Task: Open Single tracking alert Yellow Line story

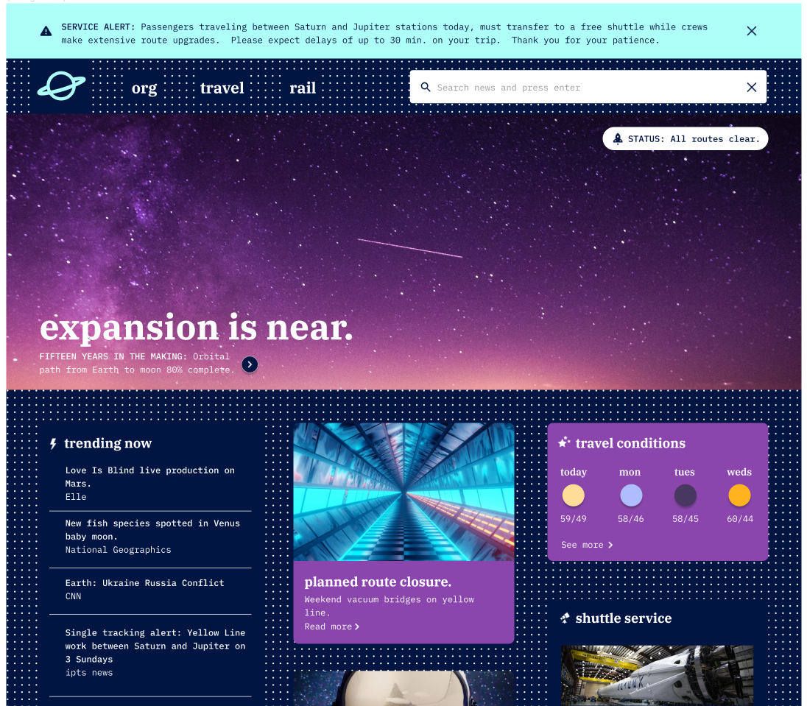Action: click(x=155, y=646)
